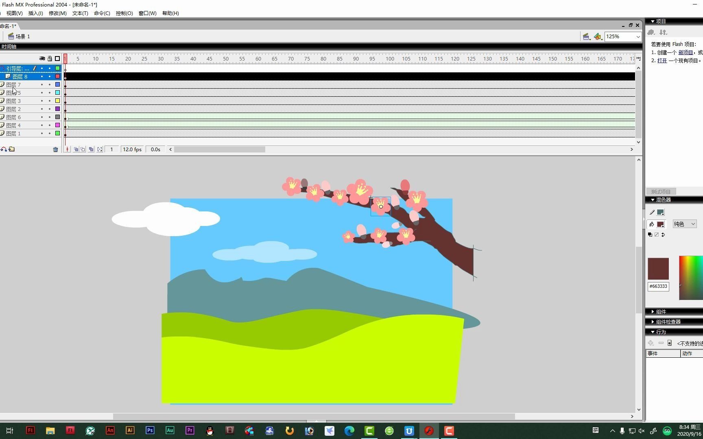Click the center frame button

tap(68, 150)
